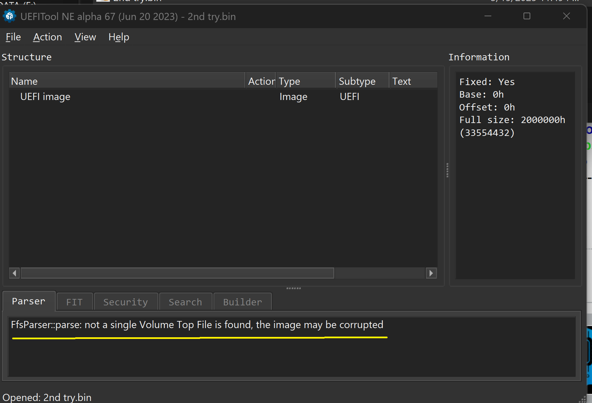The image size is (592, 403).
Task: Select the UEFI image tree item
Action: 45,97
